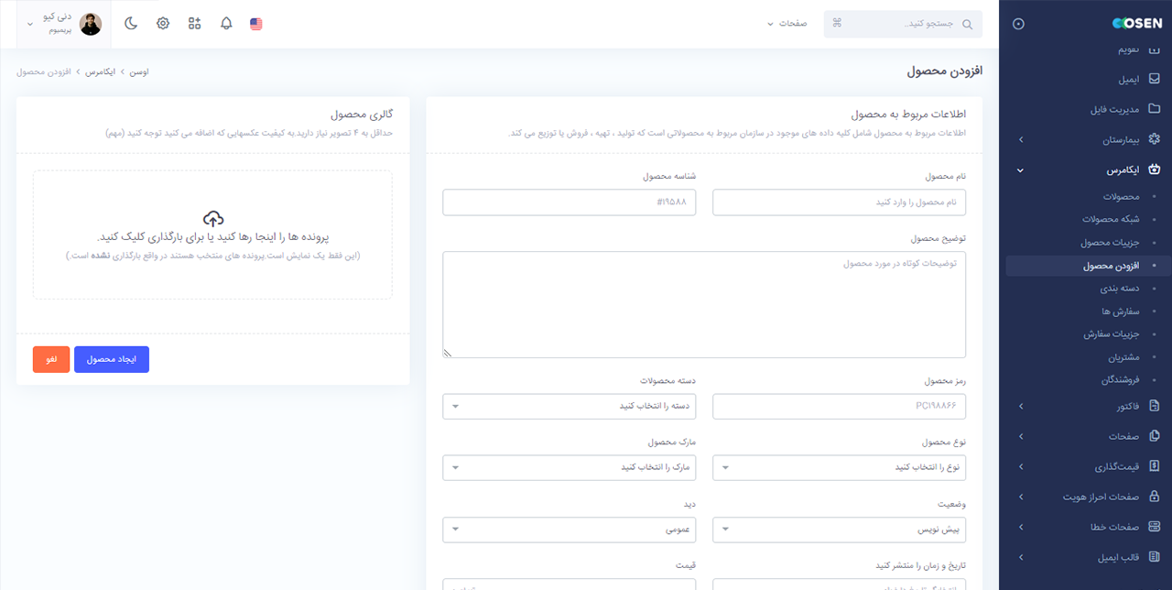This screenshot has width=1172, height=590.
Task: Open the apps shortcut grid icon
Action: 193,23
